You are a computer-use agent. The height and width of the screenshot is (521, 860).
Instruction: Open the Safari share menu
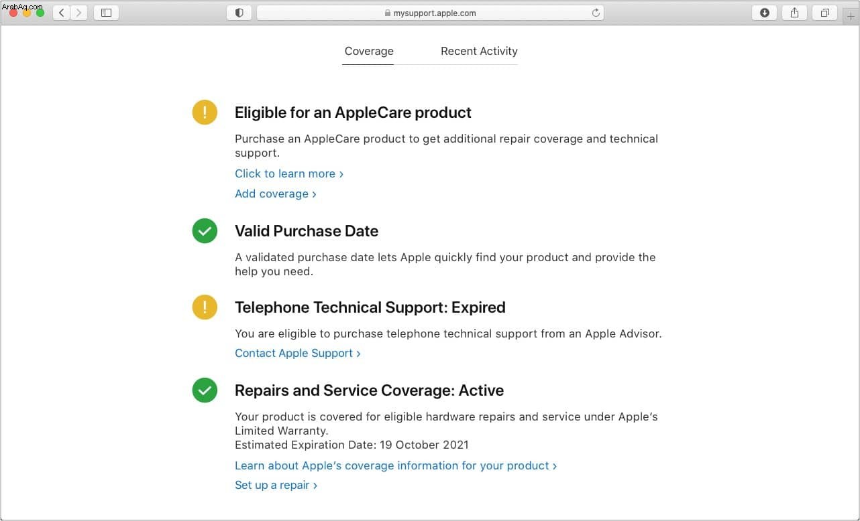click(x=794, y=13)
